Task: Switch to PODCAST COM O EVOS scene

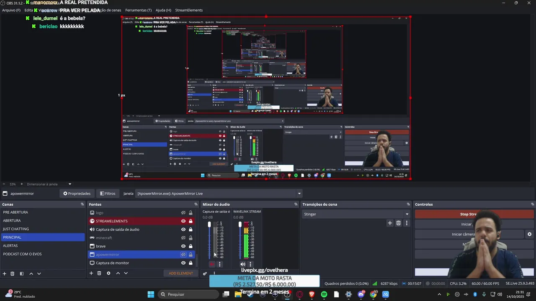Action: pyautogui.click(x=42, y=254)
